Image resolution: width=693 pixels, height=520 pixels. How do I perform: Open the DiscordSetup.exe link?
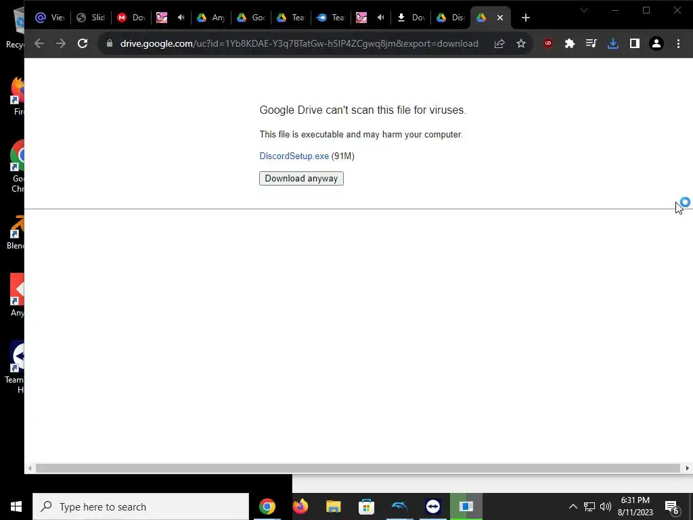tap(294, 156)
